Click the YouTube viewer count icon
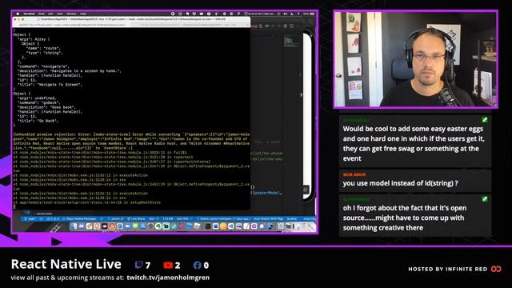Viewport: 512px width, 288px height. coord(168,265)
